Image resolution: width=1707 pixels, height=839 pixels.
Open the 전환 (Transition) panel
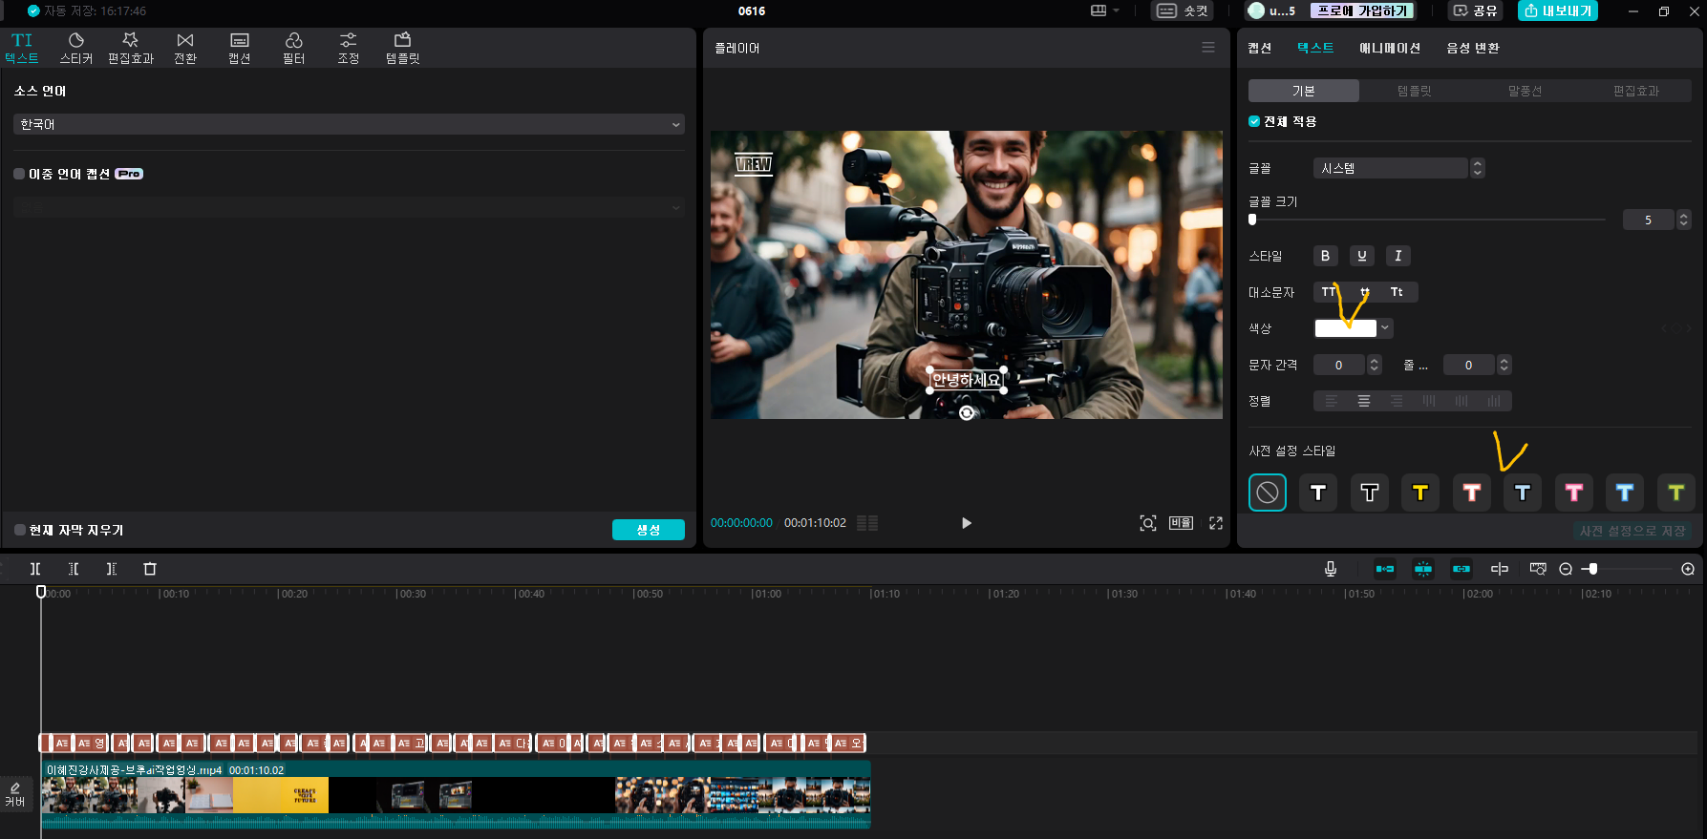pos(185,47)
